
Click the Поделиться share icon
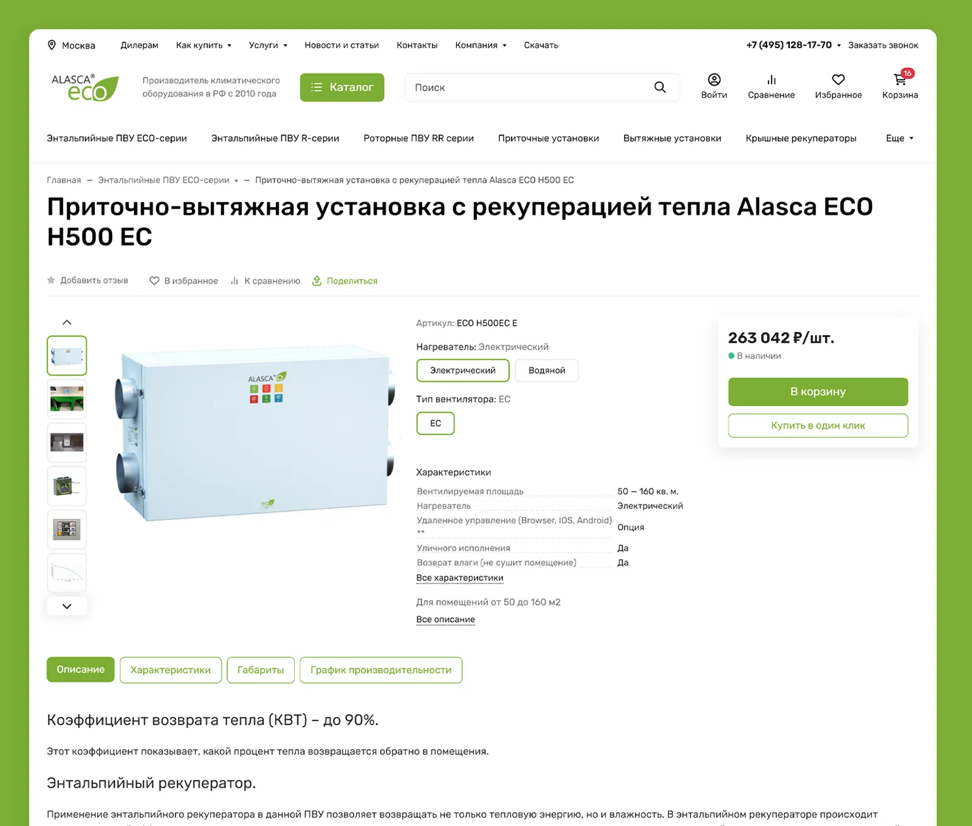[x=317, y=281]
